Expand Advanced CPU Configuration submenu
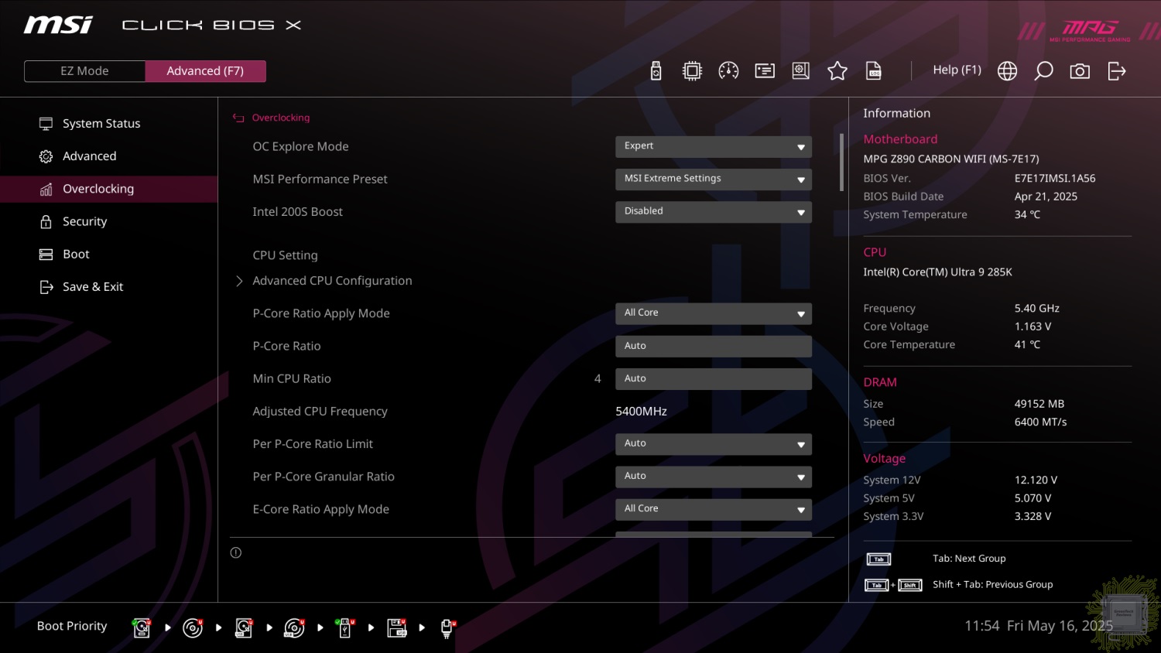Screen dimensions: 1161x653 click(x=332, y=281)
